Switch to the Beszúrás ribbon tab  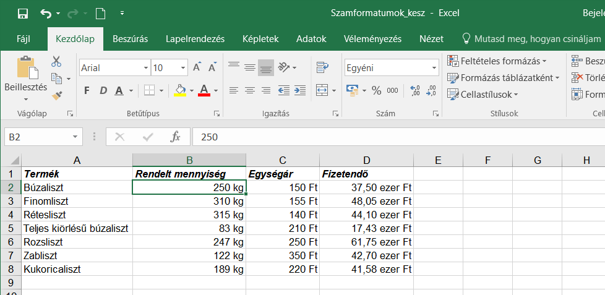(x=130, y=39)
